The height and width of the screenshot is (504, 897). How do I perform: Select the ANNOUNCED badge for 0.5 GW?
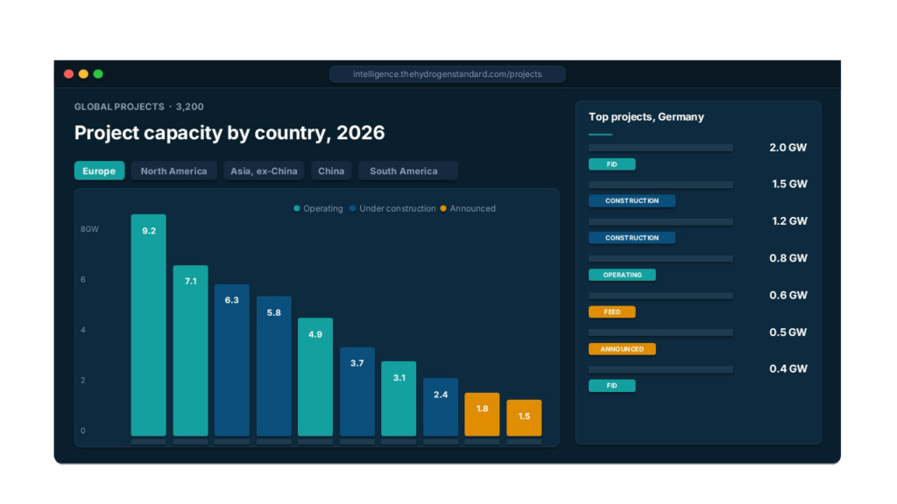[x=623, y=348]
